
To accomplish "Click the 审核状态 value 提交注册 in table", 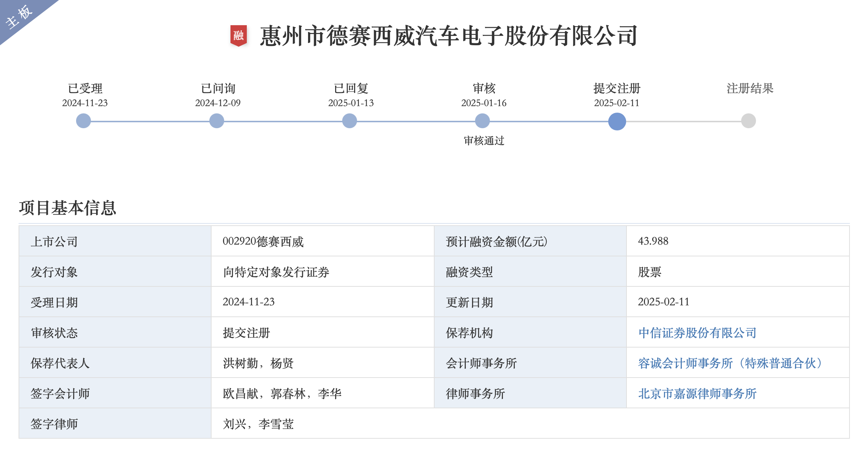I will 323,332.
